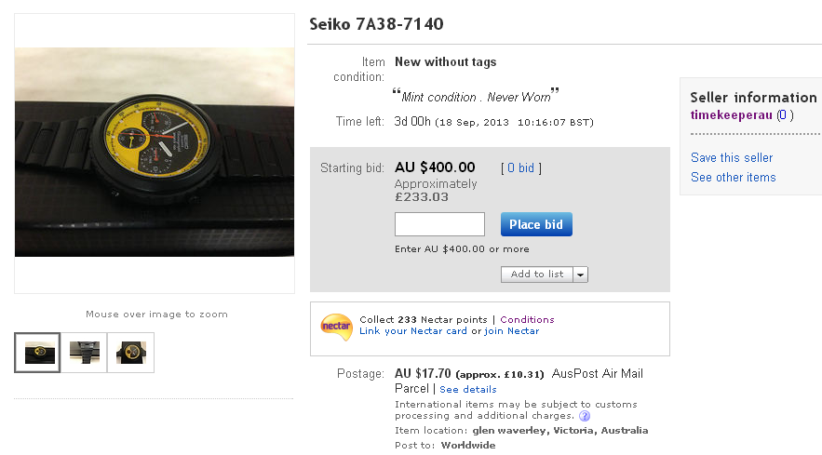
Task: Open the 0 bid history link
Action: point(520,168)
